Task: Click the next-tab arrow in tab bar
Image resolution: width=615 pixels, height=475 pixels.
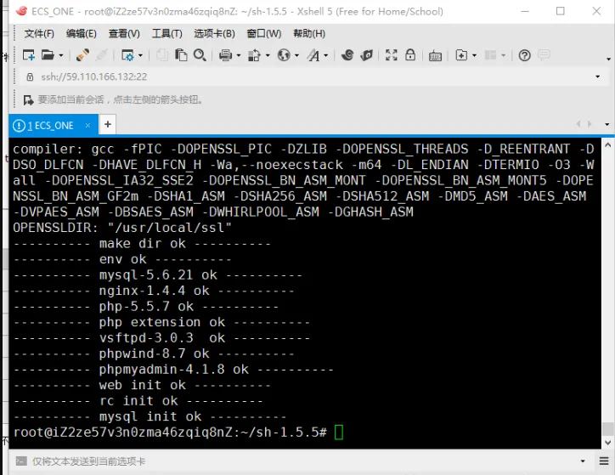Action: (x=590, y=124)
